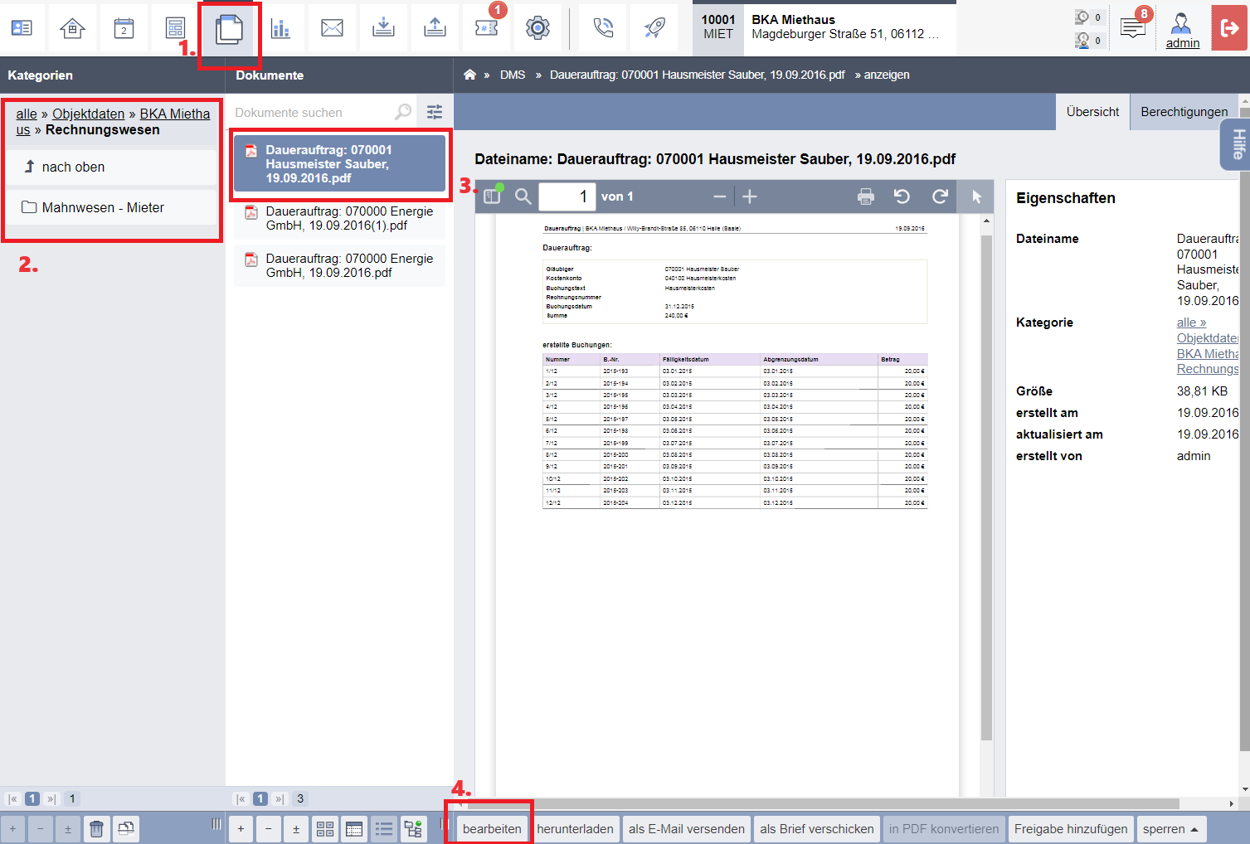Open the upload export tray icon
Image resolution: width=1250 pixels, height=844 pixels.
click(x=435, y=28)
